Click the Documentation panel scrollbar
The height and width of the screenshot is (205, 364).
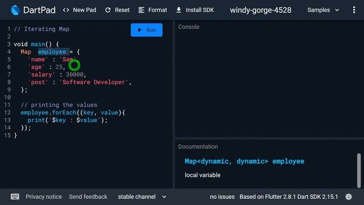tap(359, 170)
